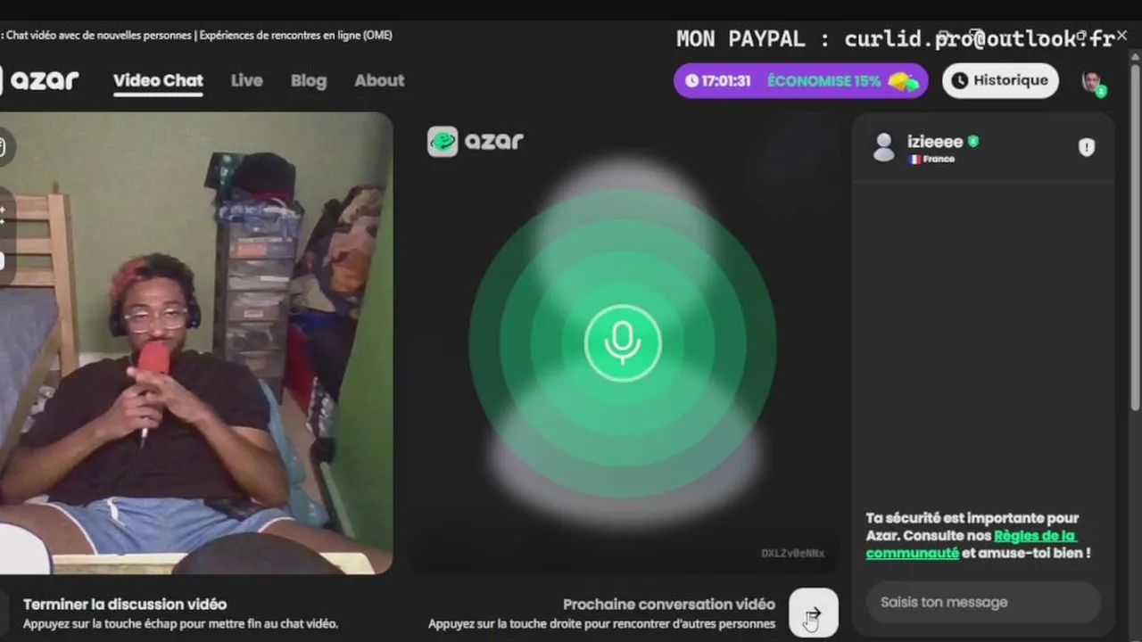Screen dimensions: 1142x642
Task: Open the profile avatar in top-right header
Action: point(1092,81)
